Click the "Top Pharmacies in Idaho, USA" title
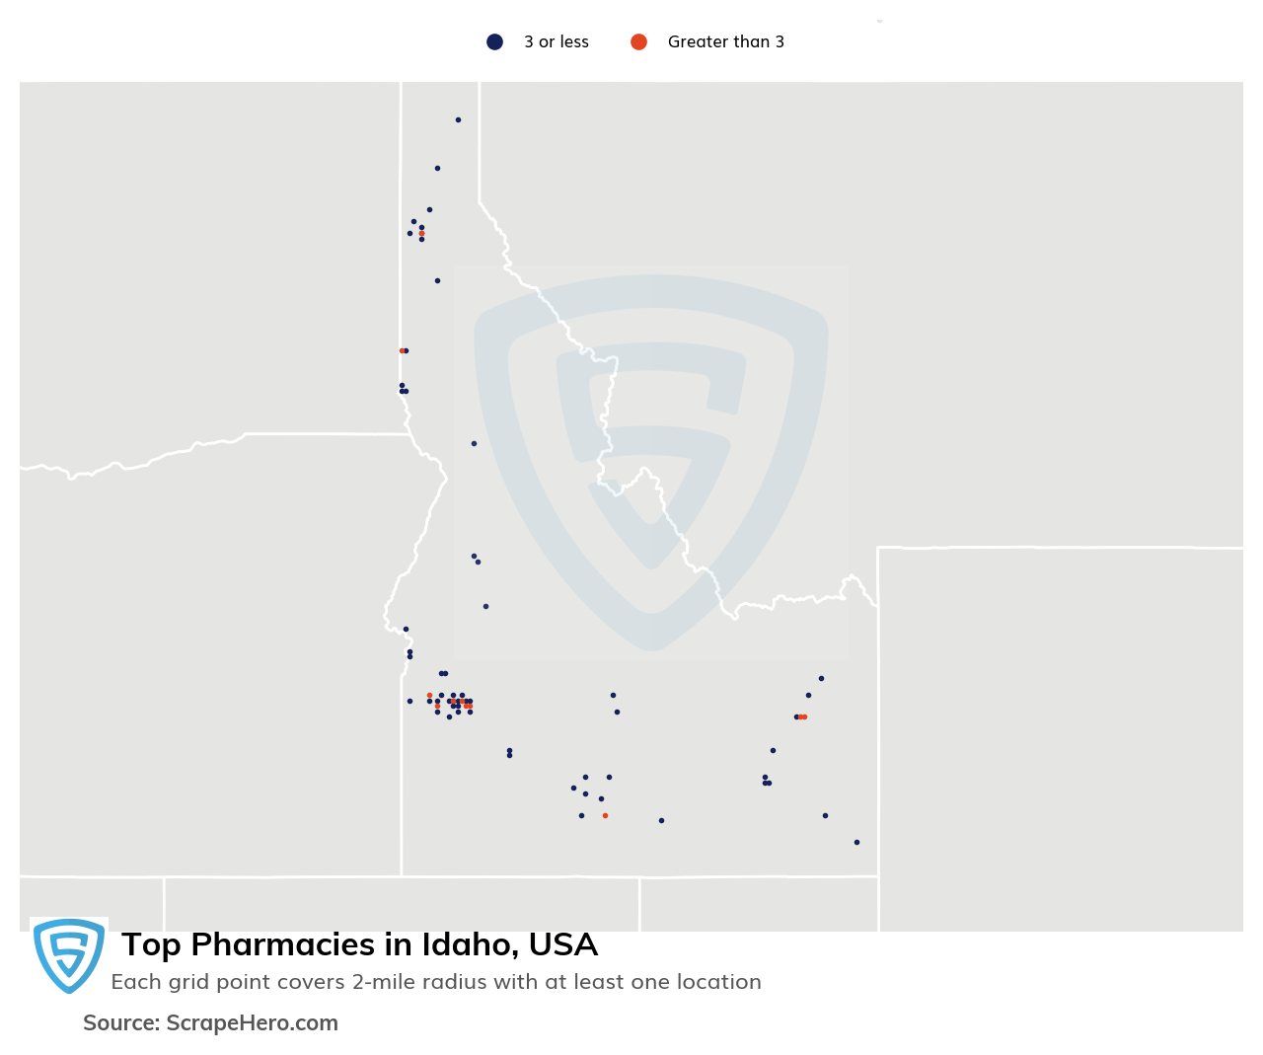Image resolution: width=1263 pixels, height=1055 pixels. [x=359, y=944]
